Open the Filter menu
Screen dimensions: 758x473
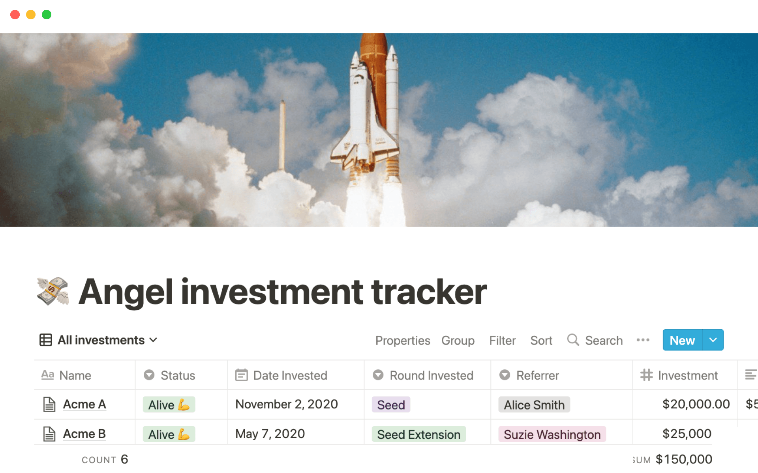point(502,340)
